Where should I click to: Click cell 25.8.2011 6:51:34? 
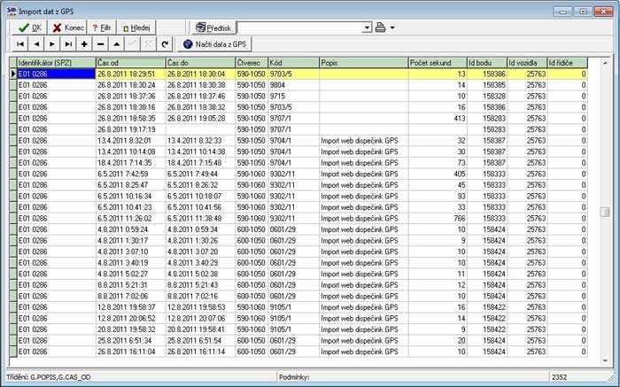(130, 340)
